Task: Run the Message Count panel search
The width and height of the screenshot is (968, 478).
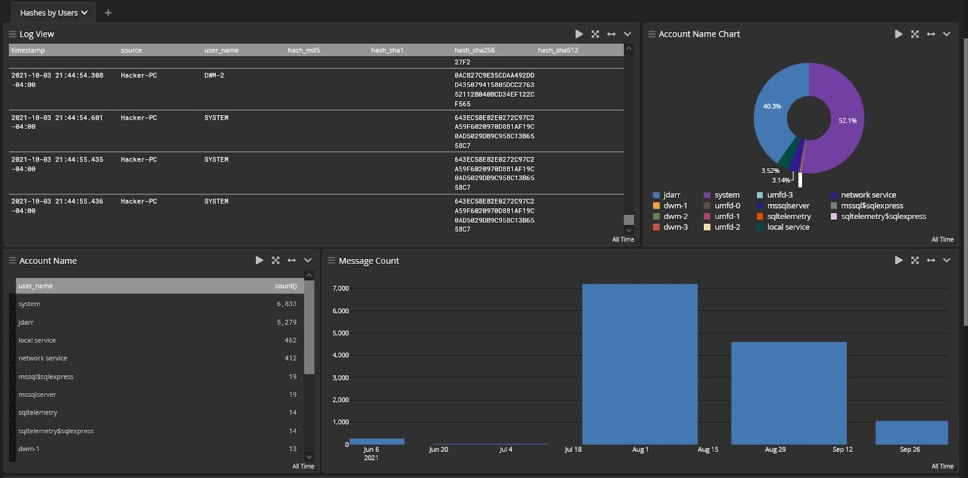Action: [898, 260]
